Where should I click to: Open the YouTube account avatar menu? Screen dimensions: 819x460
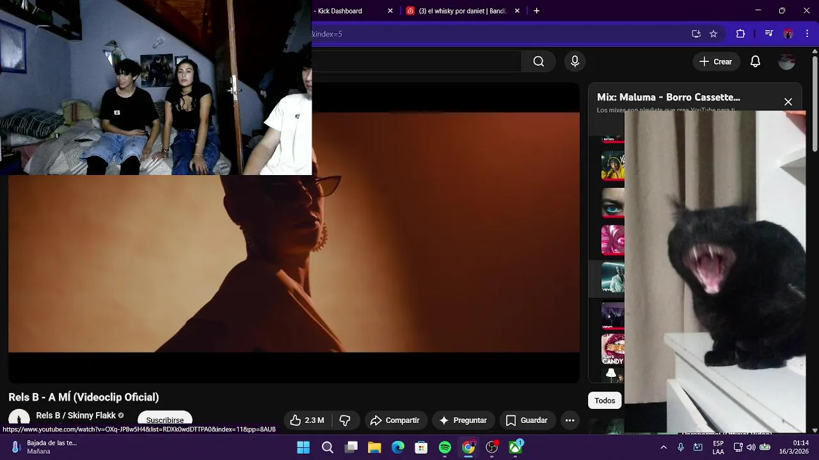pyautogui.click(x=786, y=61)
